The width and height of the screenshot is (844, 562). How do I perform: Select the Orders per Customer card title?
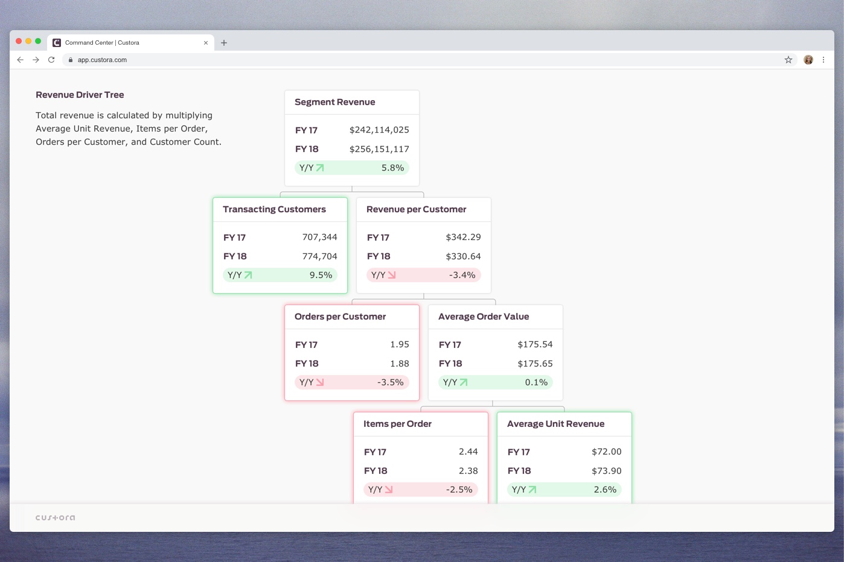(x=340, y=317)
